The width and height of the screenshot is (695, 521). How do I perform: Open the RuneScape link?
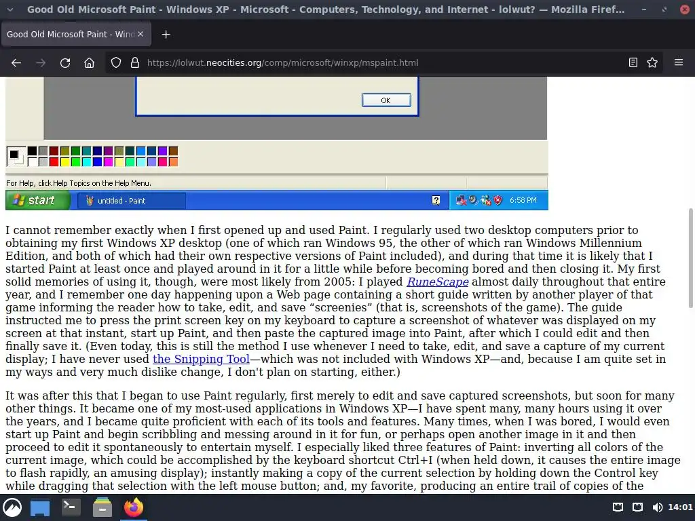[438, 282]
